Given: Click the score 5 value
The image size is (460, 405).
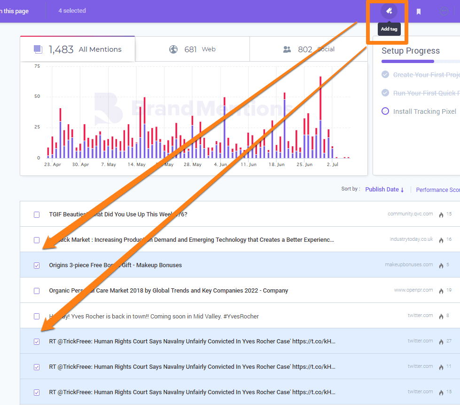Looking at the screenshot, I should [x=448, y=265].
